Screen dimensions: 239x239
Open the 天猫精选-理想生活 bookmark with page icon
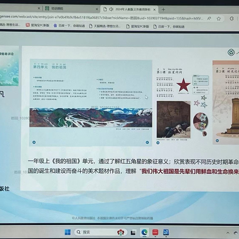(105, 26)
